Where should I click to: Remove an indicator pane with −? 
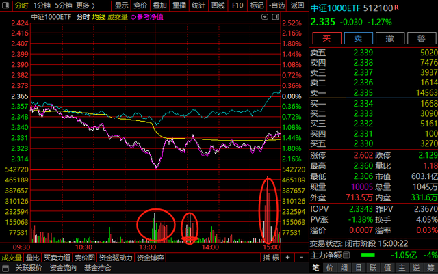click(301, 257)
